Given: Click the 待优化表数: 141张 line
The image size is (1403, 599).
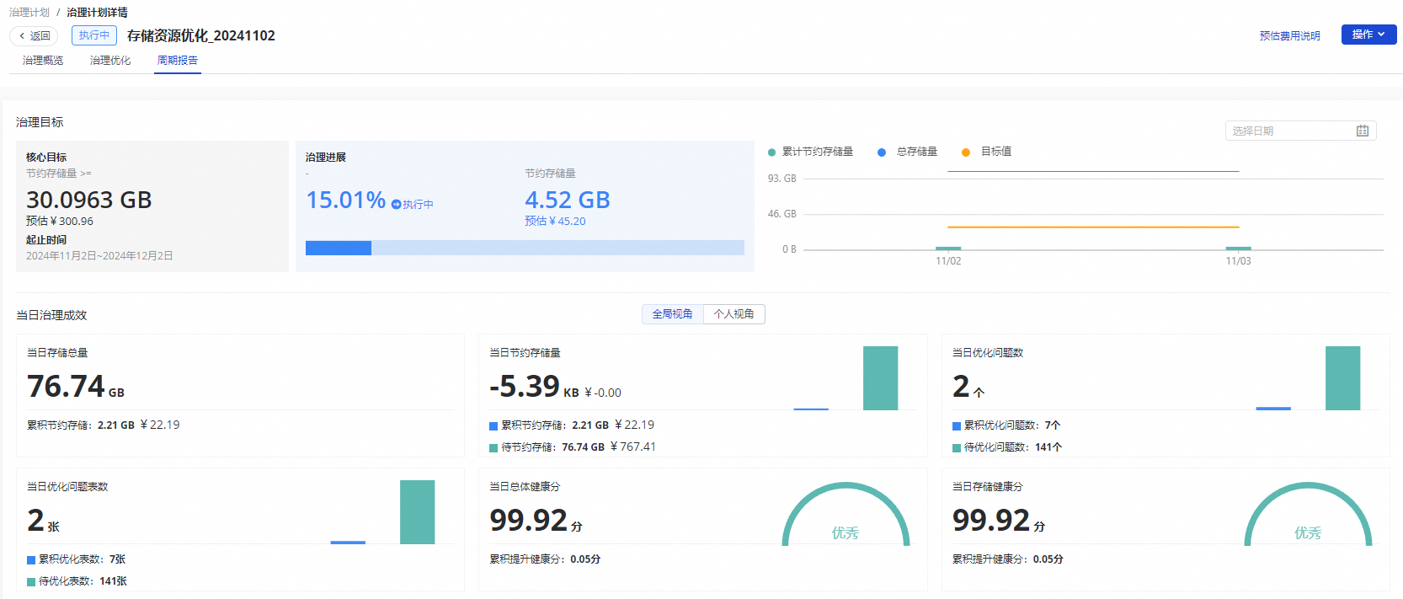Looking at the screenshot, I should (x=77, y=581).
